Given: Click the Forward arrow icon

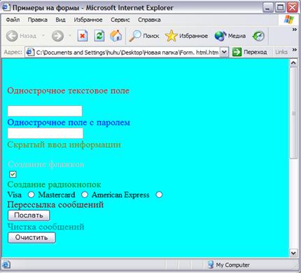Looking at the screenshot, I should [57, 36].
